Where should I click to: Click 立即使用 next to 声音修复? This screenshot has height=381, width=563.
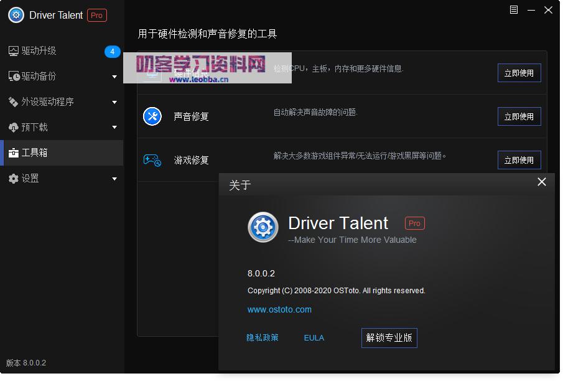[519, 116]
